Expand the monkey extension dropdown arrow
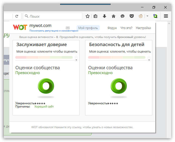Viewport: 175px width, 142px height. pyautogui.click(x=147, y=16)
